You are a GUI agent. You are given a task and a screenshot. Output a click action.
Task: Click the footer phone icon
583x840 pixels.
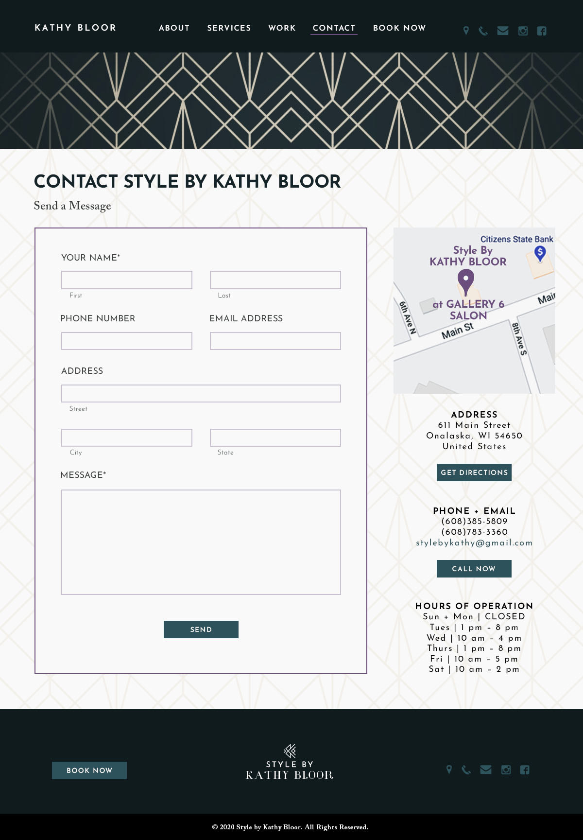(x=466, y=770)
